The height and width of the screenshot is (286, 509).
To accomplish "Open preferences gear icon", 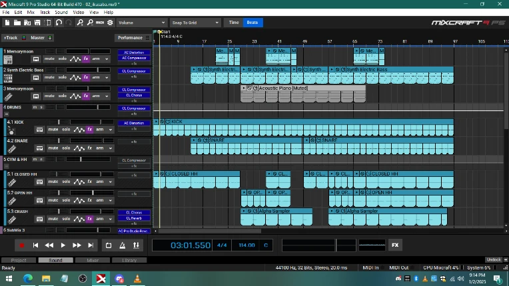I will [110, 23].
